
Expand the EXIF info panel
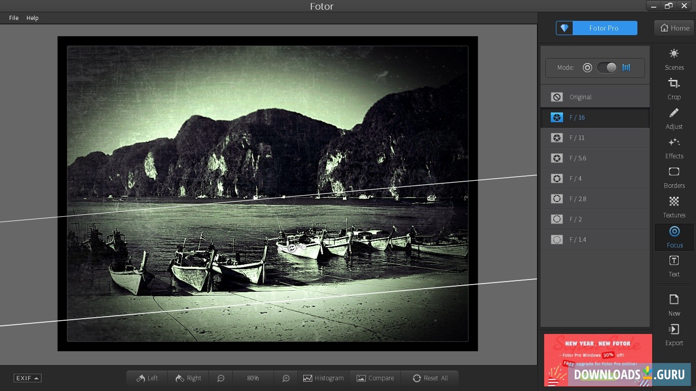coord(28,378)
